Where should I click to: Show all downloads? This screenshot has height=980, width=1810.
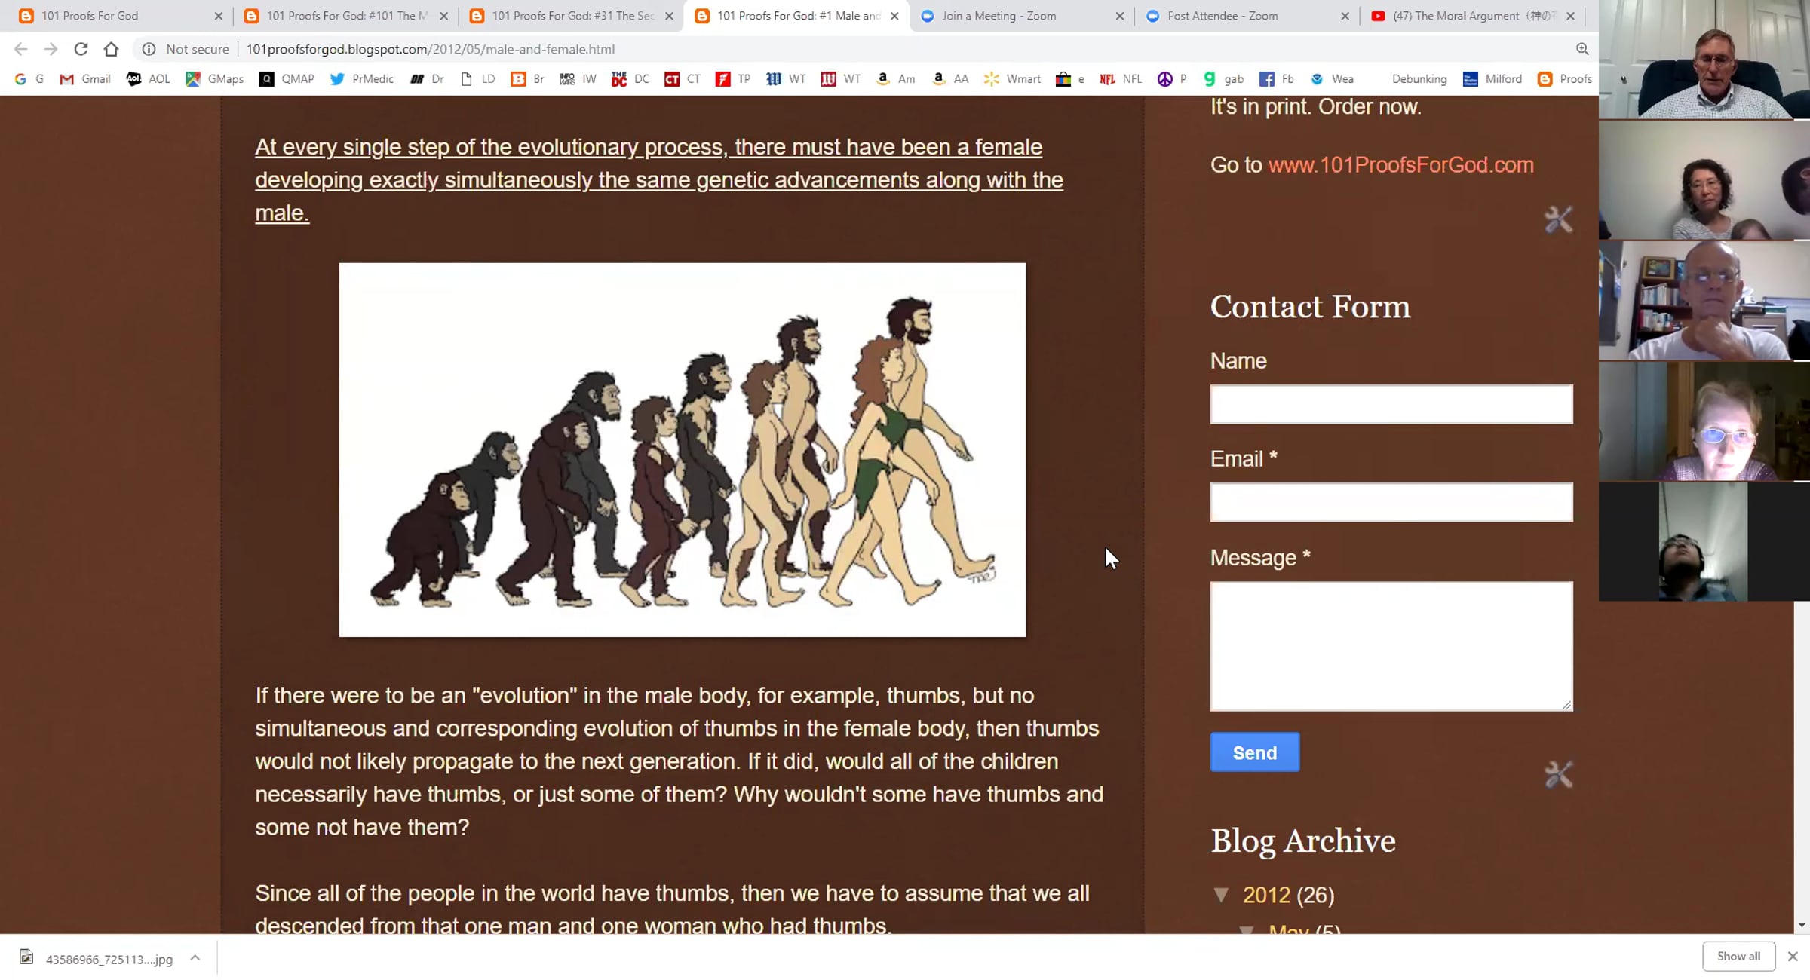[1738, 956]
